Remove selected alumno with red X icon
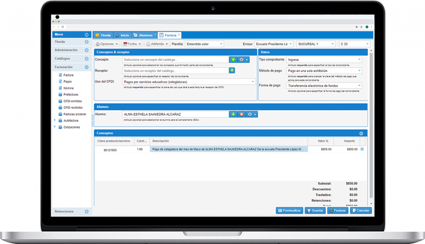425x244 pixels. tap(241, 114)
